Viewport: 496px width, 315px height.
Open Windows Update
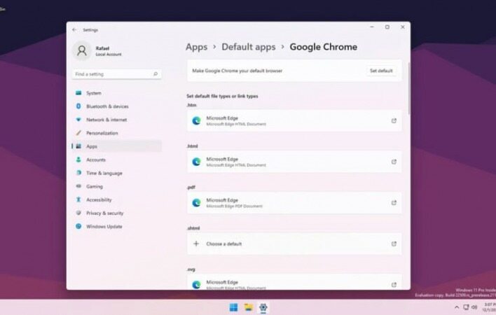117,227
